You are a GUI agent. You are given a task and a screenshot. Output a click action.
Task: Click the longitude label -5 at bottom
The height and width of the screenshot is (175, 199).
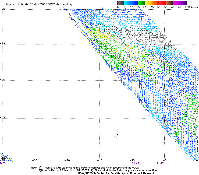[164, 160]
